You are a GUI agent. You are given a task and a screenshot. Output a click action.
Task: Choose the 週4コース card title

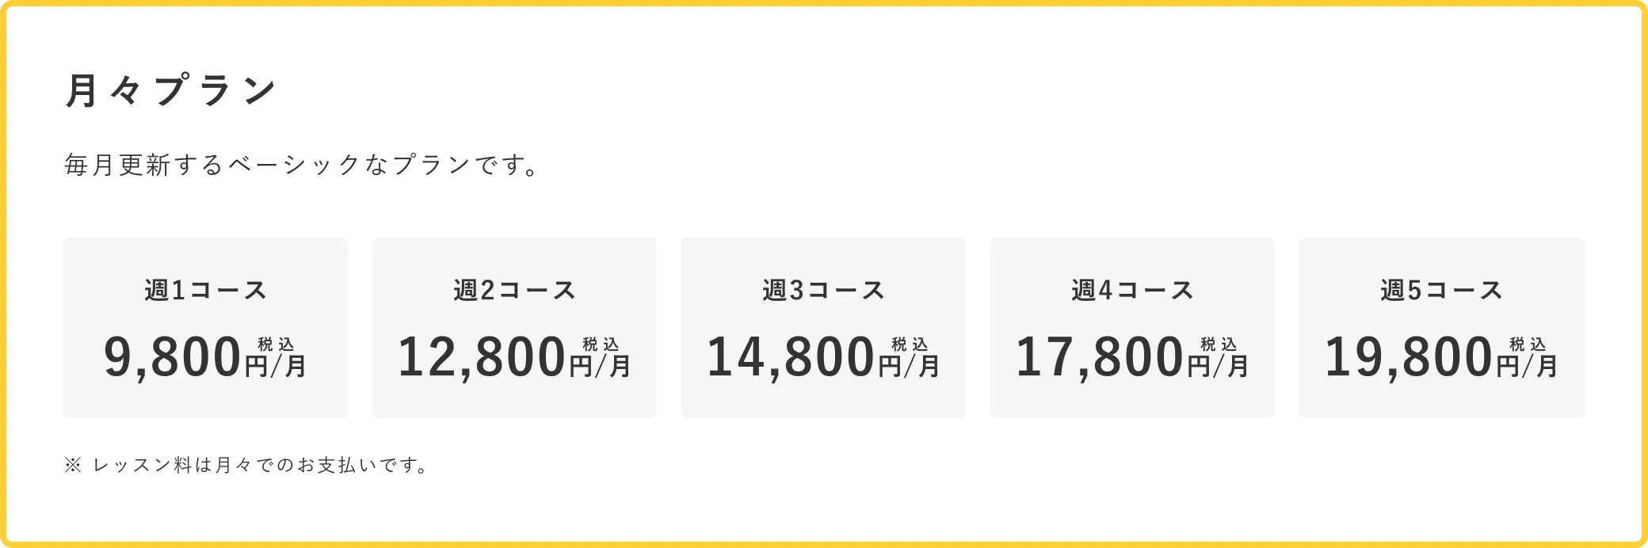click(x=1132, y=291)
